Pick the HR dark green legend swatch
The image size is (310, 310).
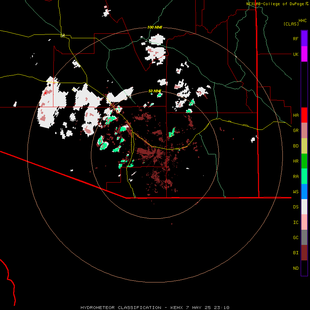[304, 161]
